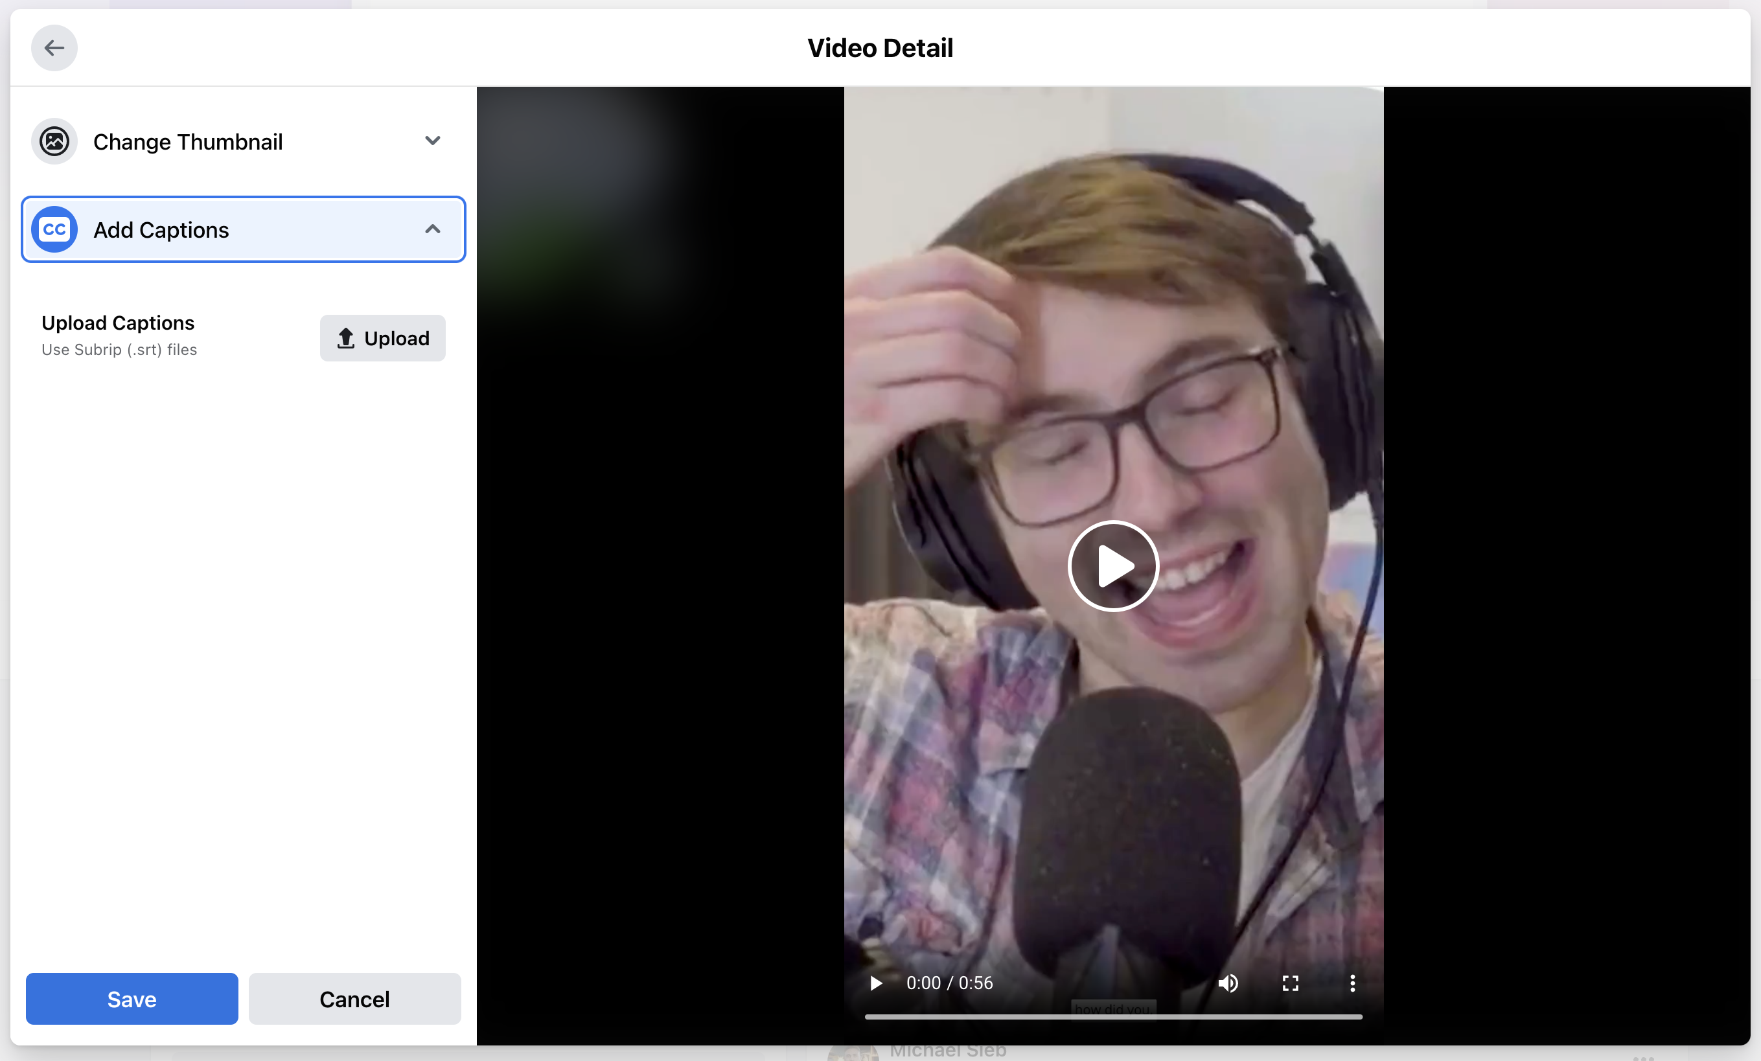
Task: Open video more options menu
Action: tap(1353, 983)
